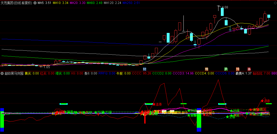This screenshot has width=277, height=134.
Task: Click the CCCD3: 14.96 indicator value
Action: click(x=183, y=73)
